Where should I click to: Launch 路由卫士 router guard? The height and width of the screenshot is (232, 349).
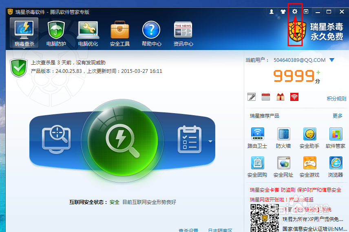(257, 138)
